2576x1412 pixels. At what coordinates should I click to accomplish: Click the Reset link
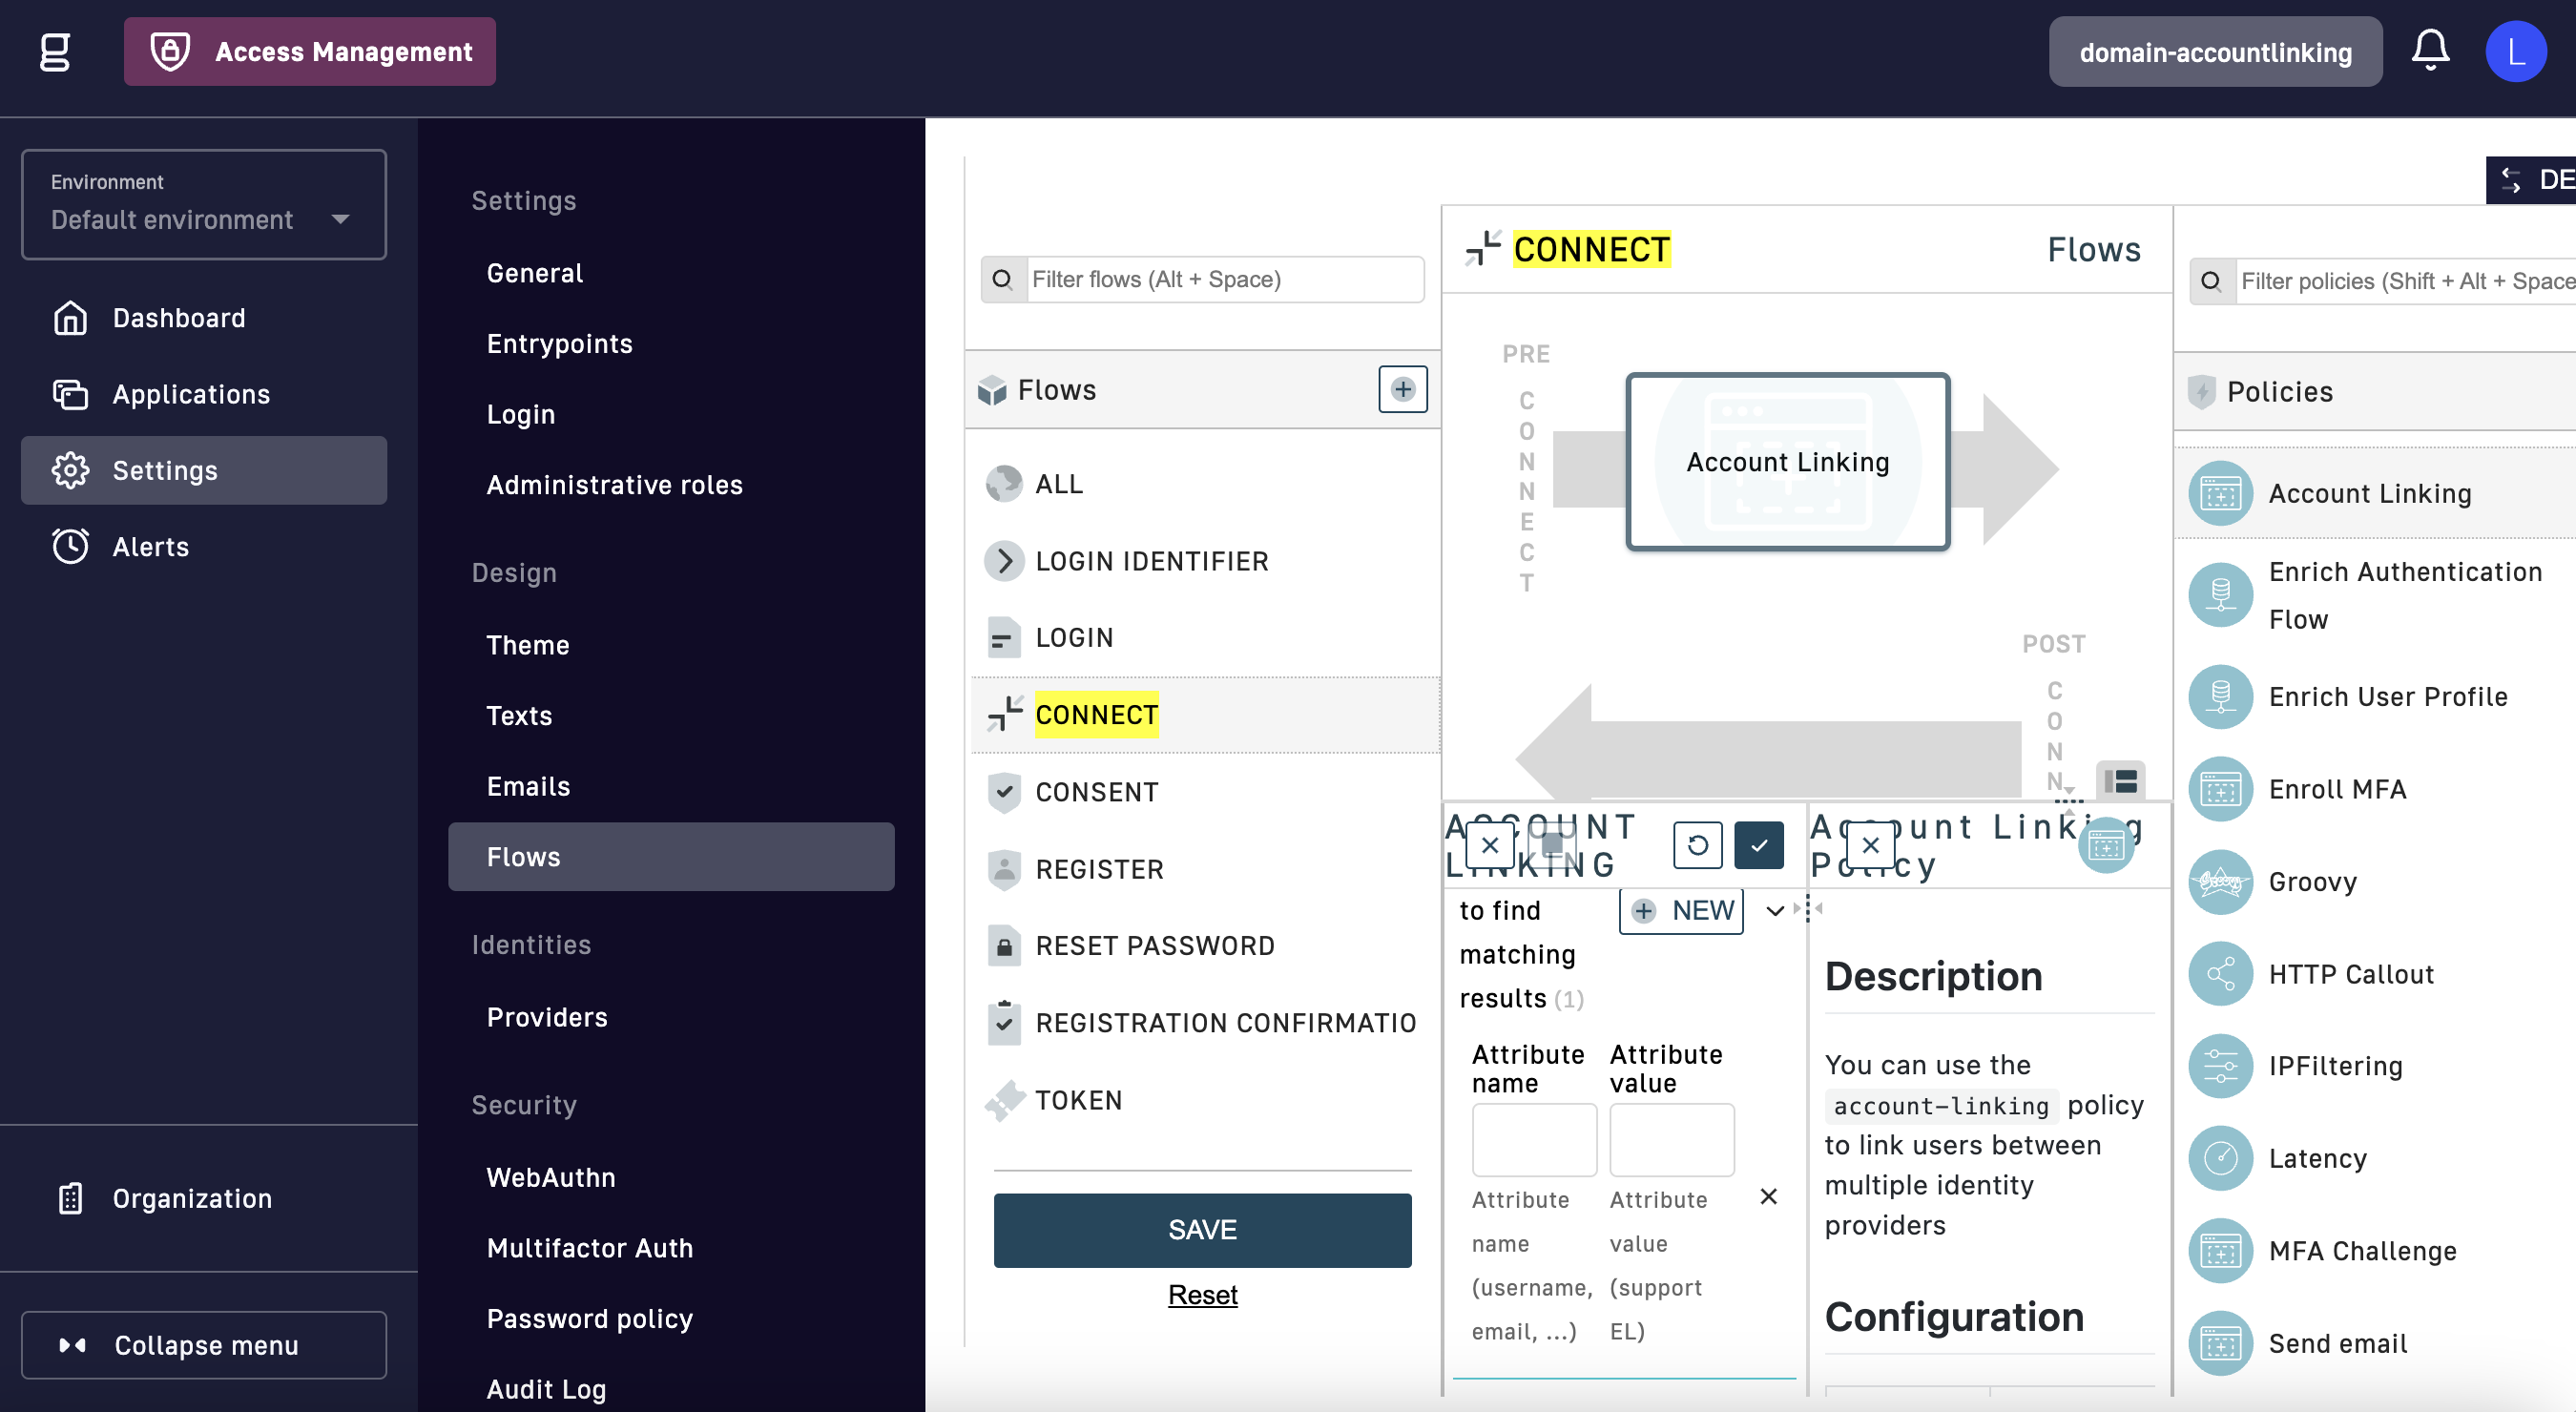1202,1295
